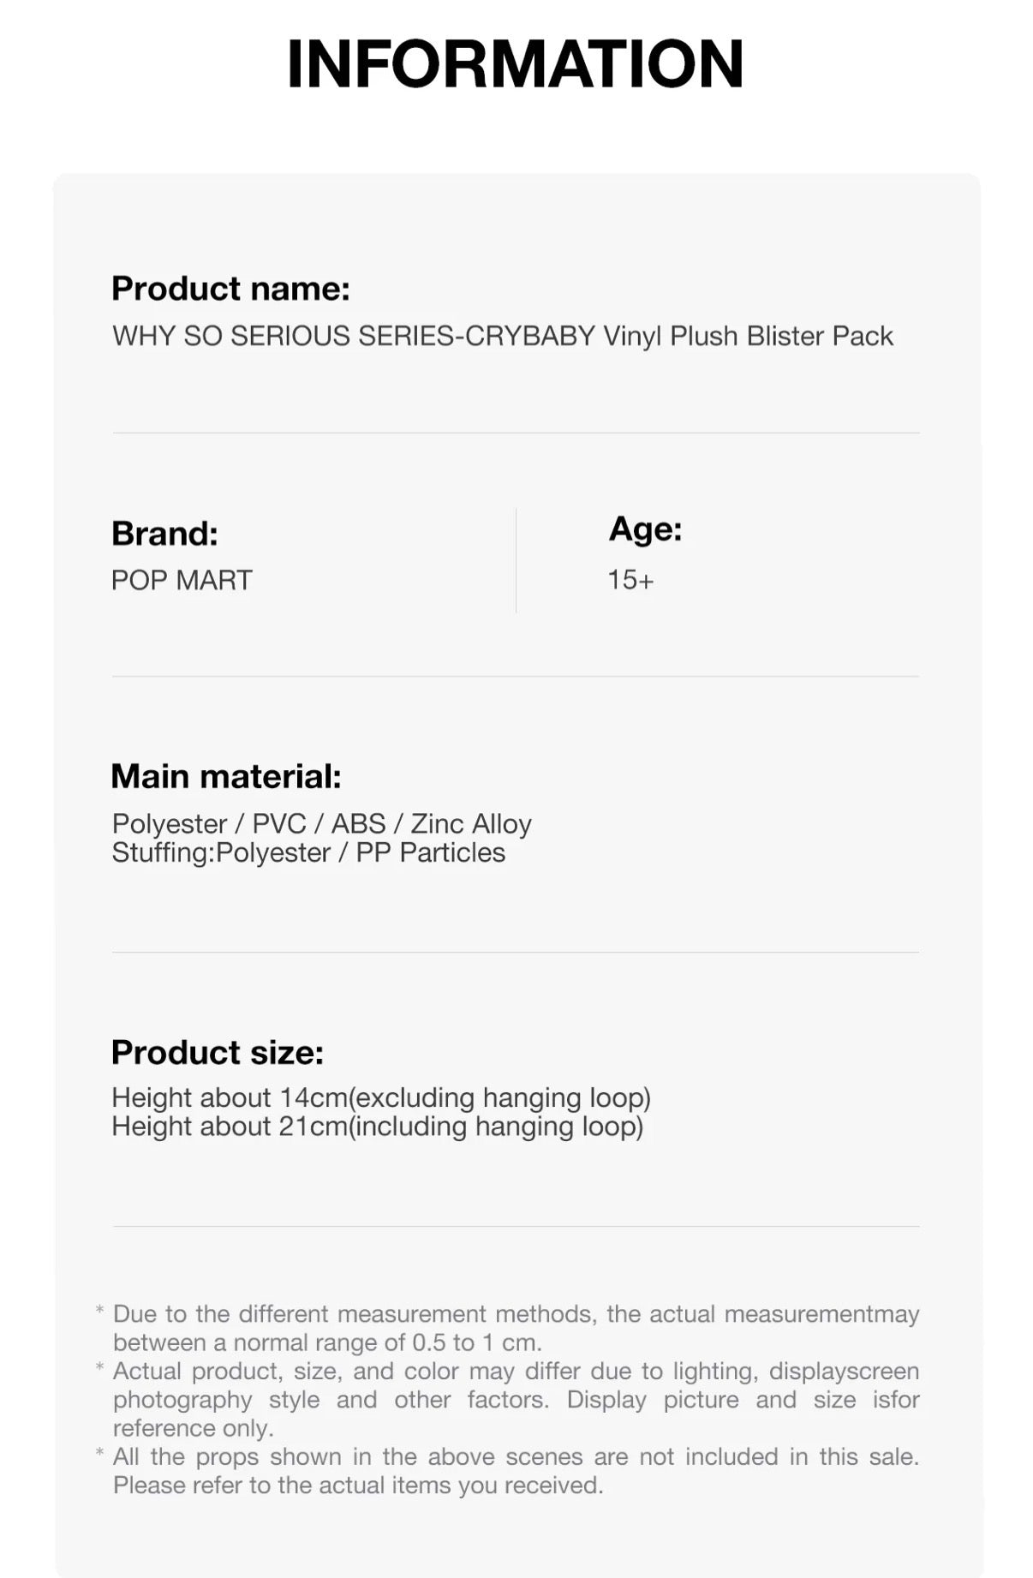1033x1578 pixels.
Task: Select the lighting and color disclaimer note
Action: 516,1399
